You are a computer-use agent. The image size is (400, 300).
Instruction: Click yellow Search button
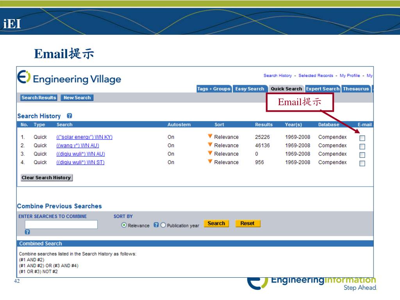(x=216, y=223)
